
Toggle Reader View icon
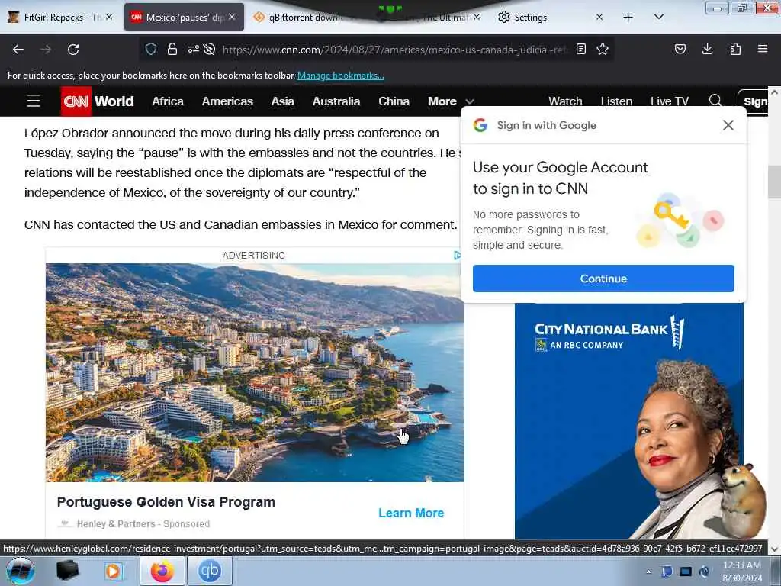coord(580,49)
